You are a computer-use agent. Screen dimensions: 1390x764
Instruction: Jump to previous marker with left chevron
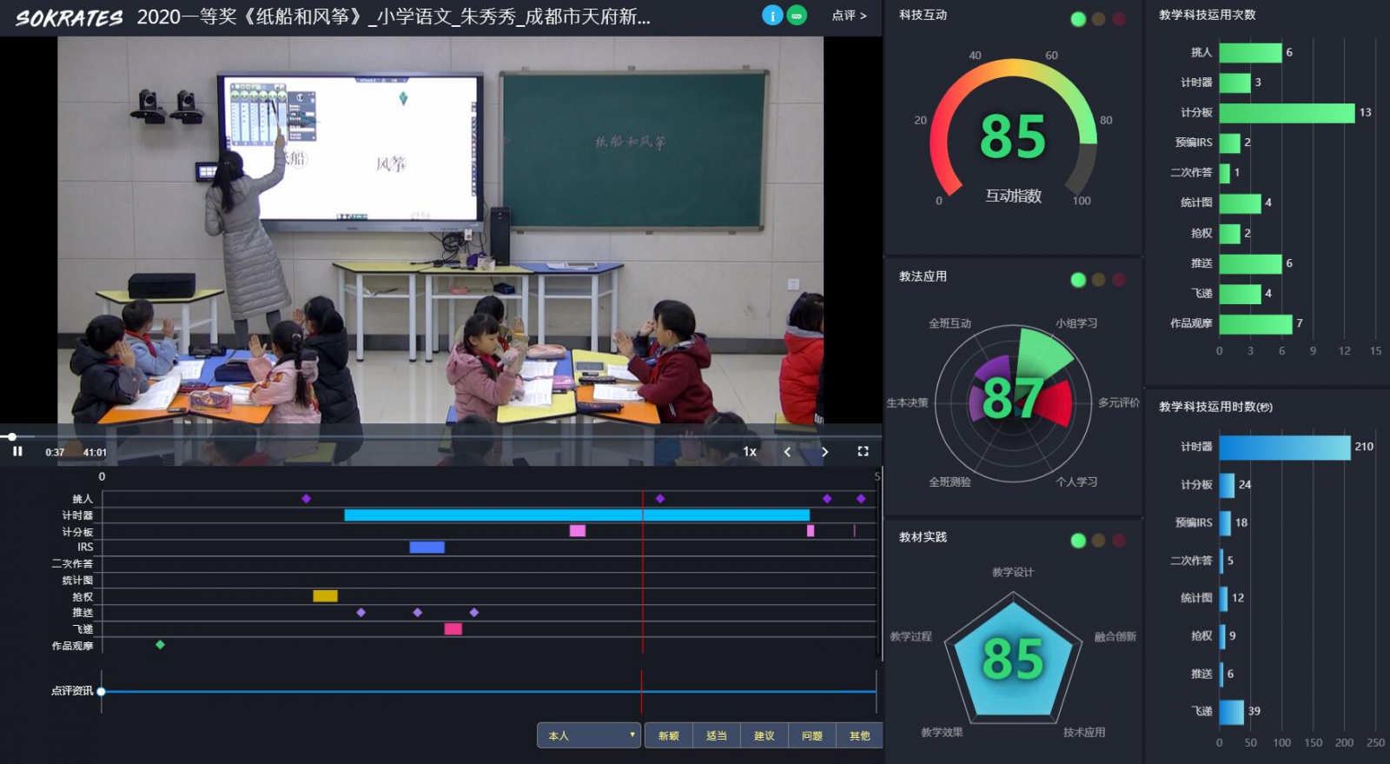[x=787, y=451]
